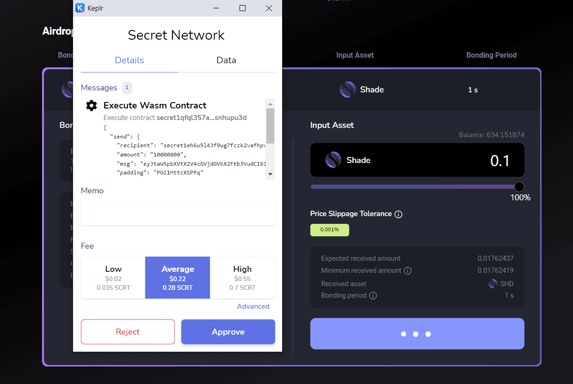Click the Shade token icon in header row
Screen dimensions: 573x384
347,90
